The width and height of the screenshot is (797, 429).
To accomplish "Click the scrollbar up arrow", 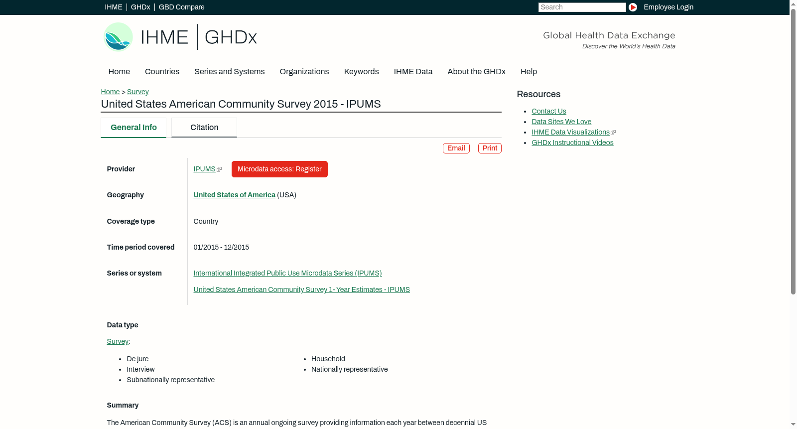I will point(793,3).
